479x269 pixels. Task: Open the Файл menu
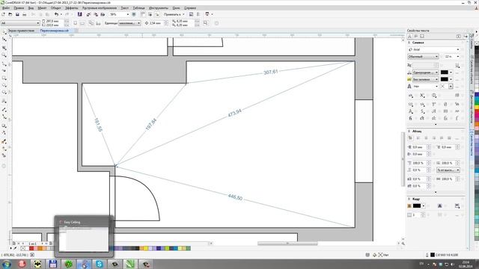(6, 8)
